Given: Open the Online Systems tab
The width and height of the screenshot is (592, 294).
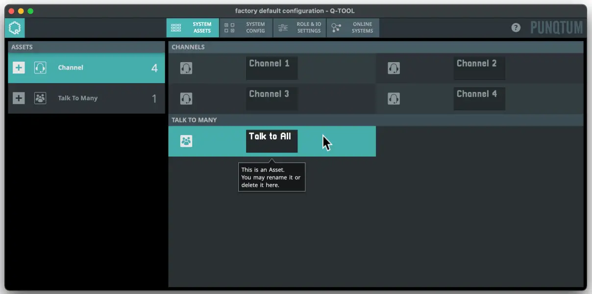Looking at the screenshot, I should [x=353, y=28].
